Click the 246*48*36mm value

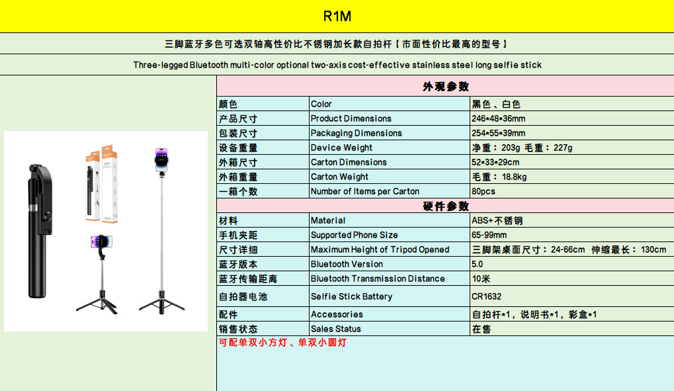[572, 118]
